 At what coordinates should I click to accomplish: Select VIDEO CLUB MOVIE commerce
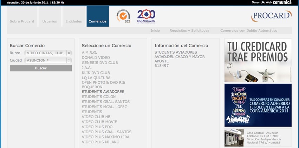99,122
